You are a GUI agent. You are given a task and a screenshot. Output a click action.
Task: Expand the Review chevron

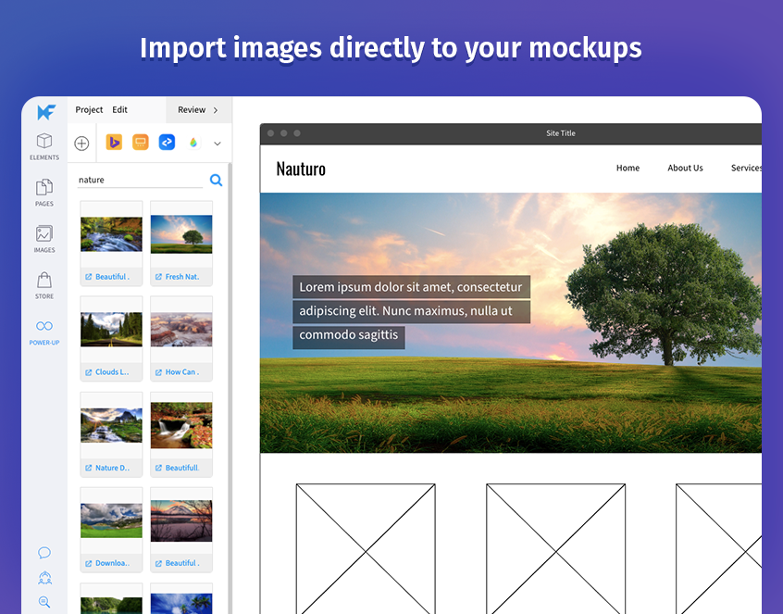(216, 110)
